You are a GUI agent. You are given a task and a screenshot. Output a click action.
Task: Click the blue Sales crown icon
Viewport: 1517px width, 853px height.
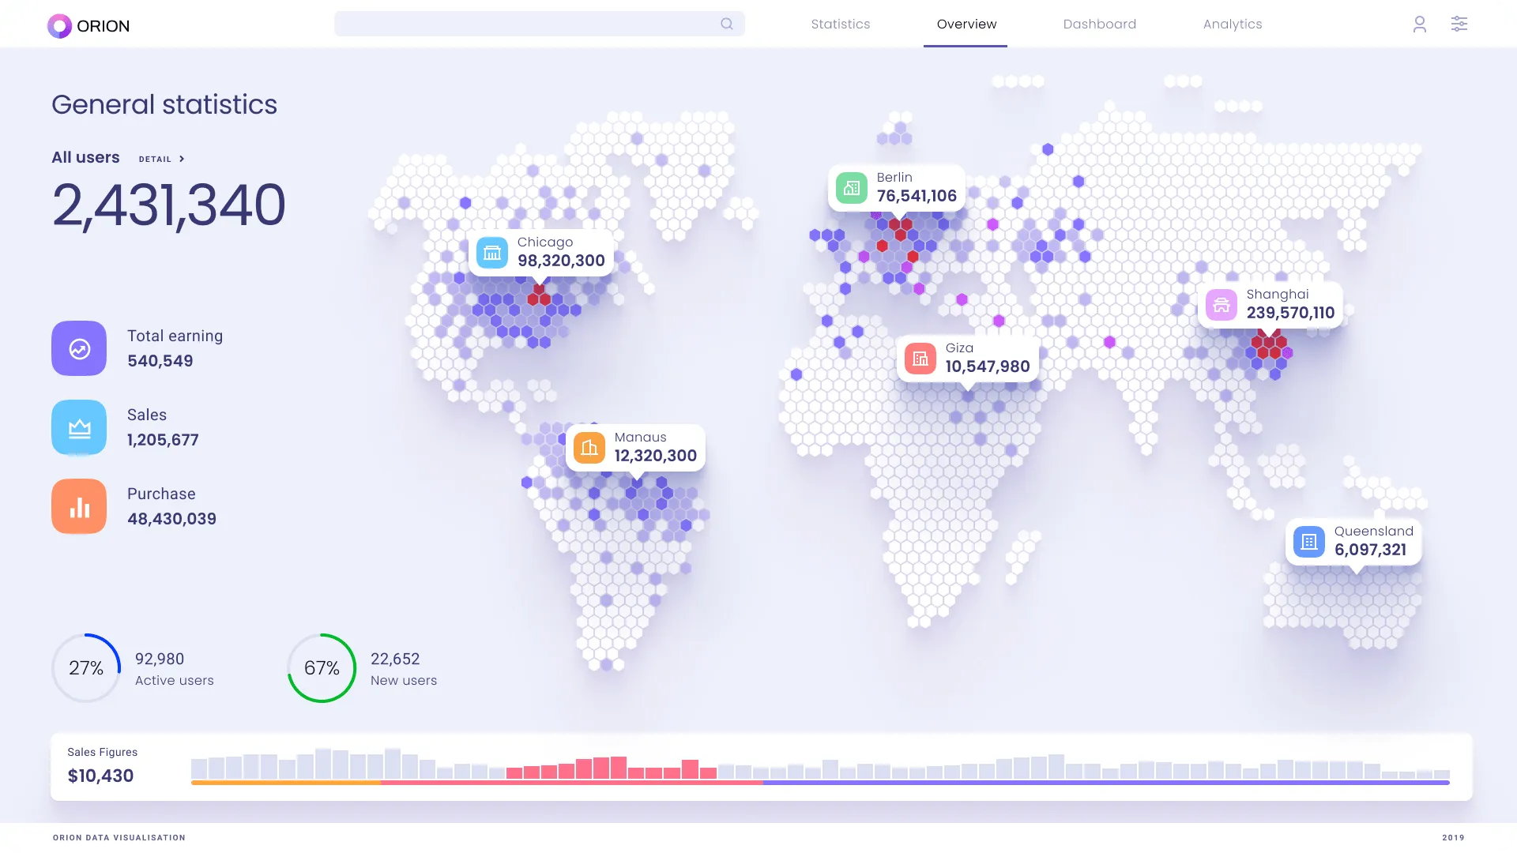click(79, 427)
